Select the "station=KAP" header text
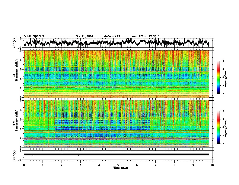Screen dimensions: 239x185 click(112, 36)
